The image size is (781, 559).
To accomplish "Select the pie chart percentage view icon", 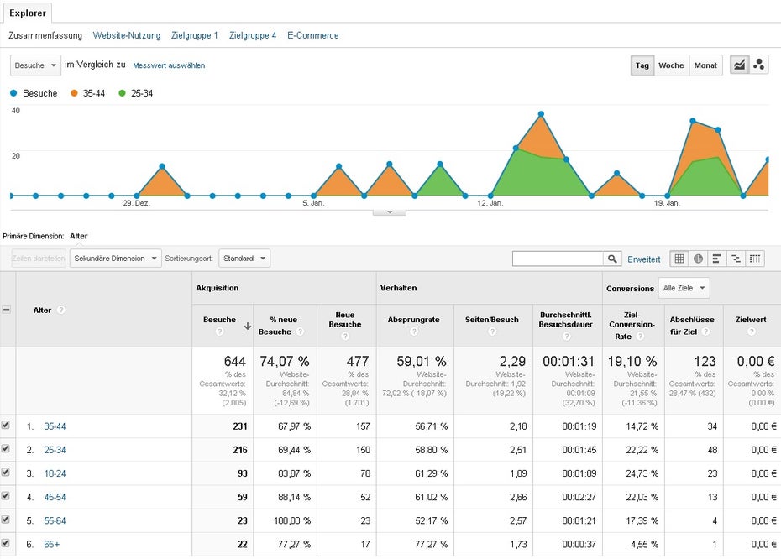I will click(x=699, y=259).
